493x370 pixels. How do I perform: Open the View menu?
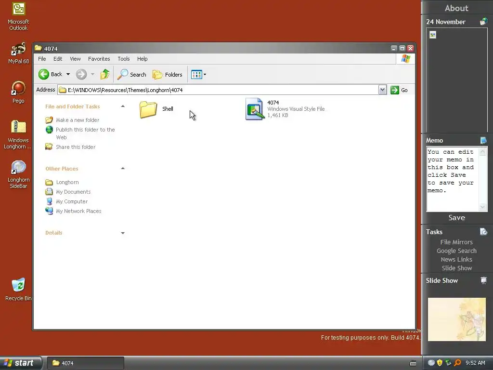(x=75, y=59)
